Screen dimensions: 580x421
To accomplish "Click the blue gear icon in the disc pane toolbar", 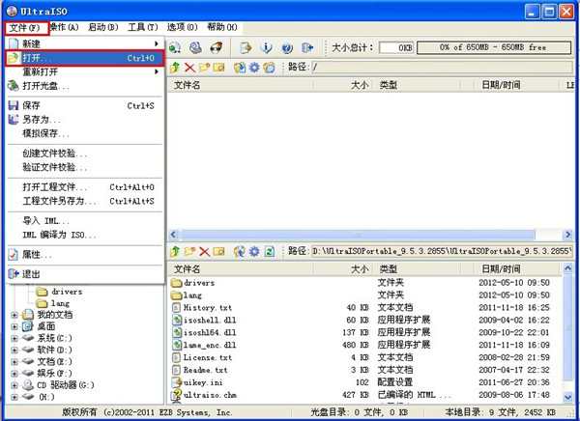I will [x=254, y=68].
